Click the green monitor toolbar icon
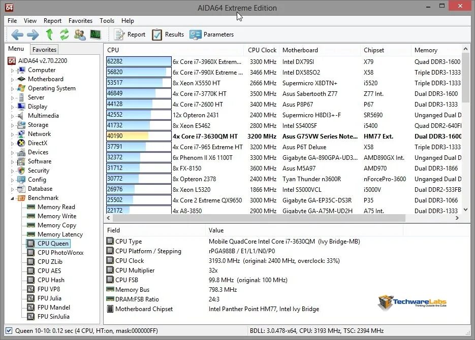 coord(96,35)
